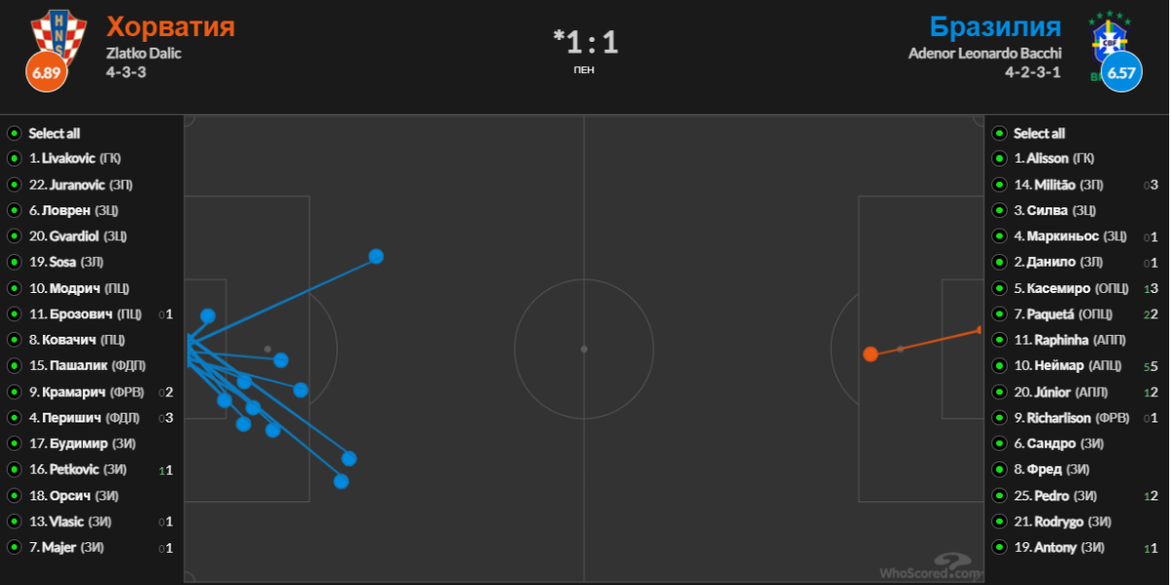
Task: Toggle the radio button beside 10. Неймар
Action: pos(1000,366)
